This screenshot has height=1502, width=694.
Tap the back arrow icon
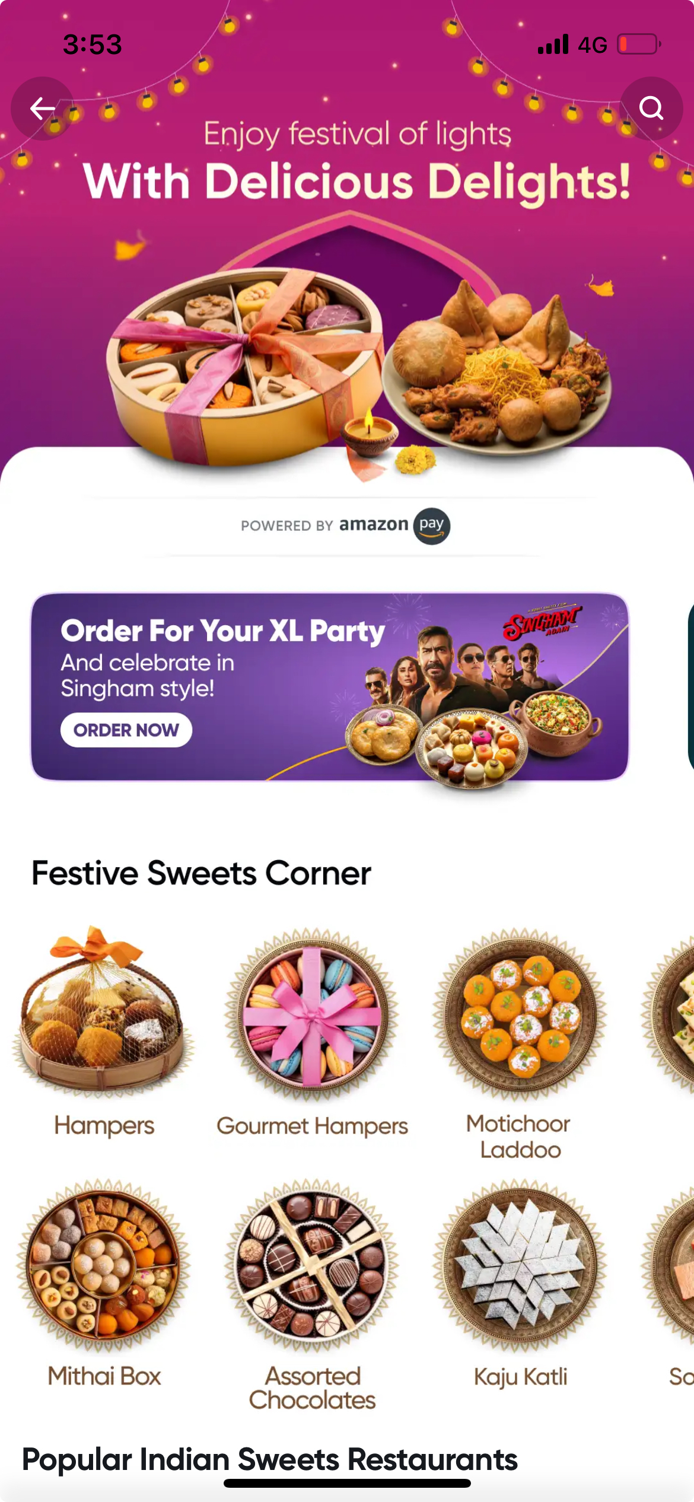pyautogui.click(x=43, y=109)
